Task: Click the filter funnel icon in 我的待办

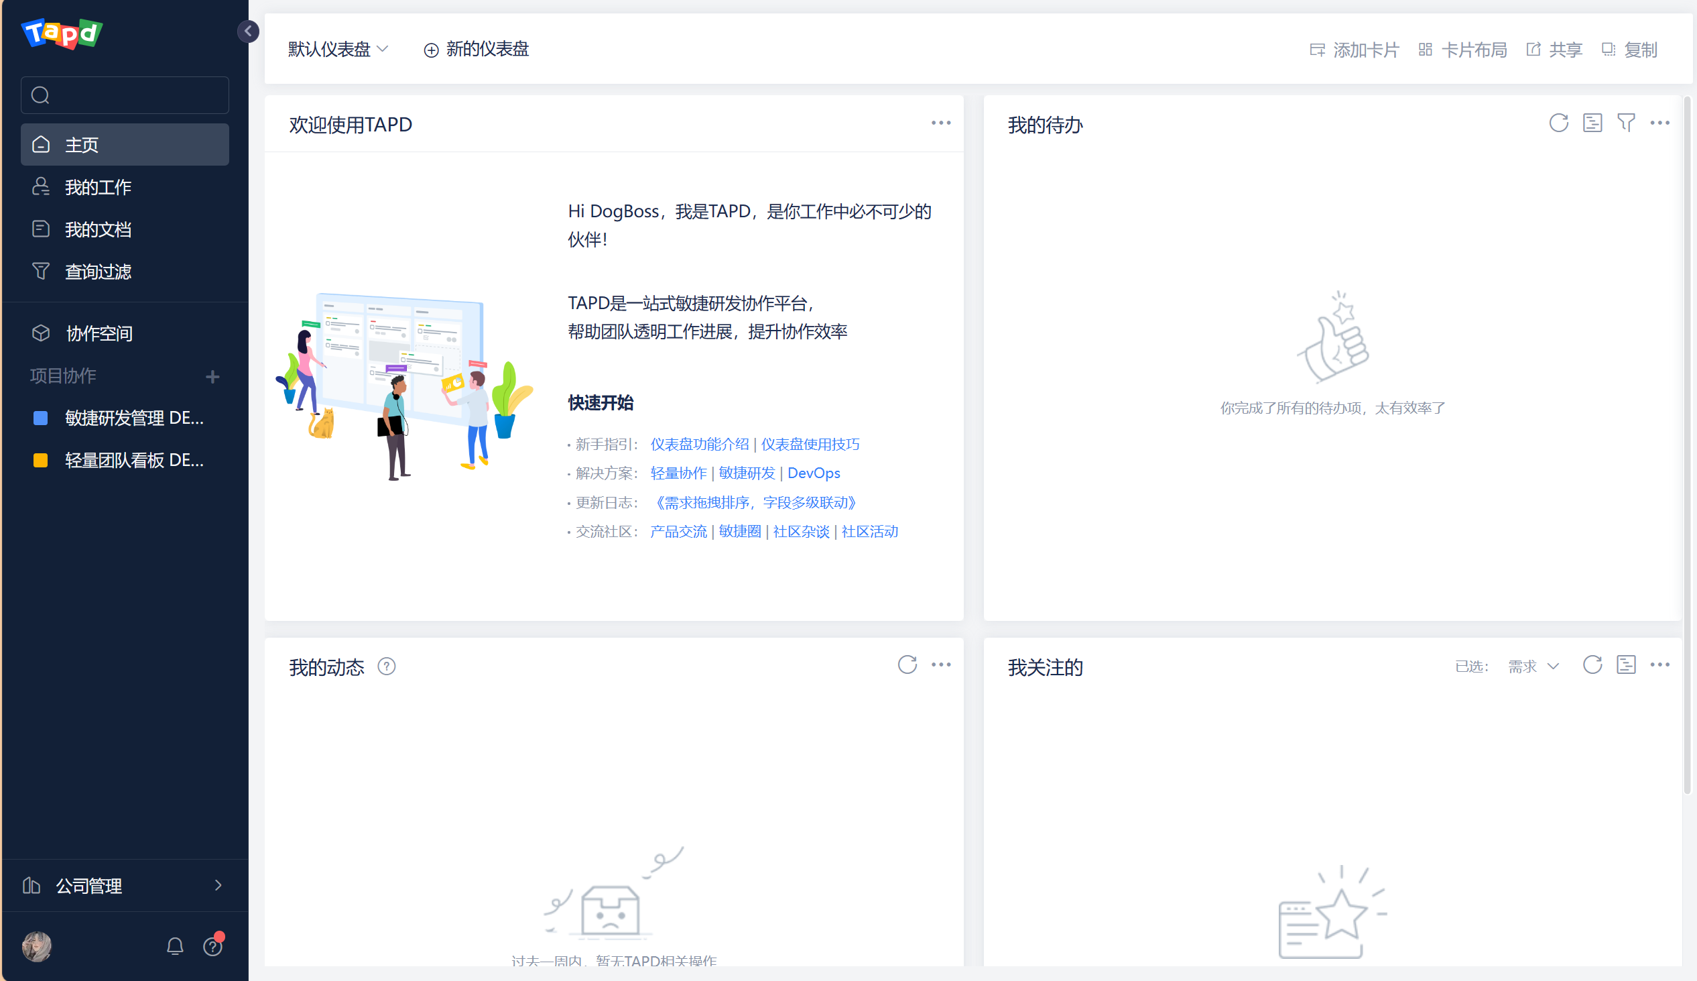Action: point(1625,123)
